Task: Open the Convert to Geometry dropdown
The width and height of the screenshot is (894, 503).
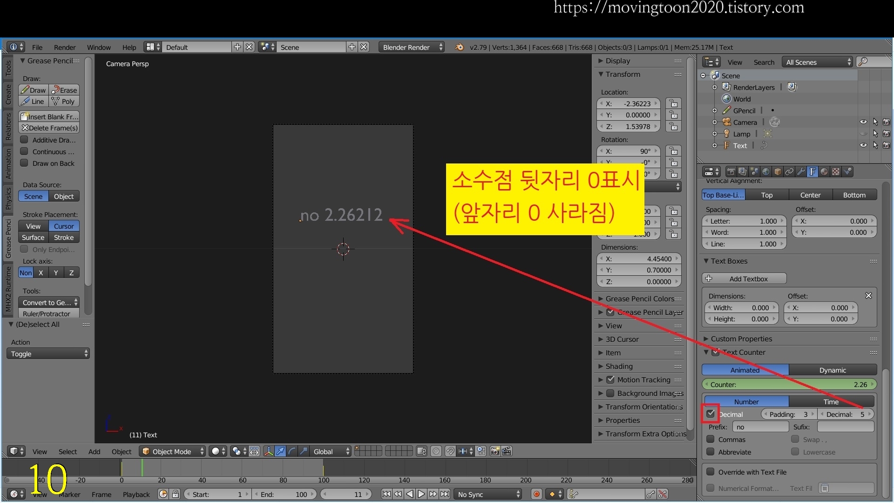Action: coord(49,302)
